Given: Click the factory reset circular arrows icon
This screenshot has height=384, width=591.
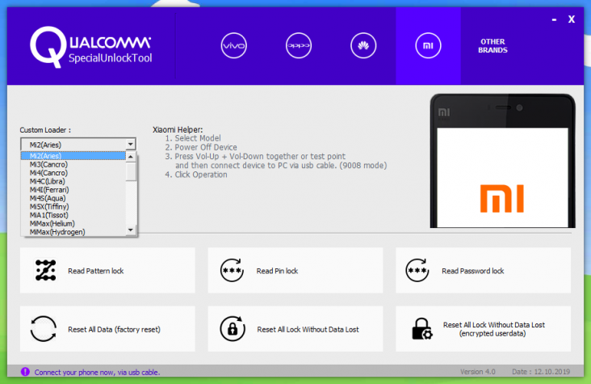Looking at the screenshot, I should [44, 329].
